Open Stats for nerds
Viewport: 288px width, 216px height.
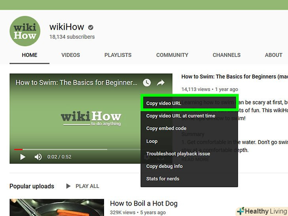(x=189, y=179)
